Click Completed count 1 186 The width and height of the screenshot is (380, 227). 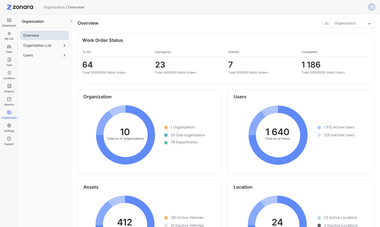point(311,65)
